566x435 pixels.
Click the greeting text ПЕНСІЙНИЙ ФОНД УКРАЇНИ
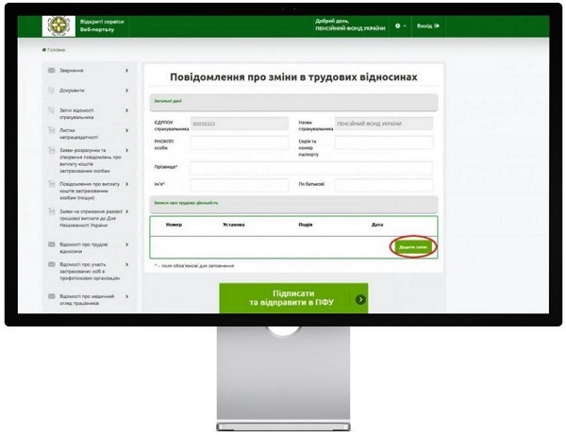pos(350,28)
